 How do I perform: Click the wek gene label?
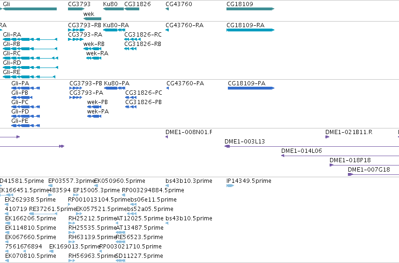point(89,14)
